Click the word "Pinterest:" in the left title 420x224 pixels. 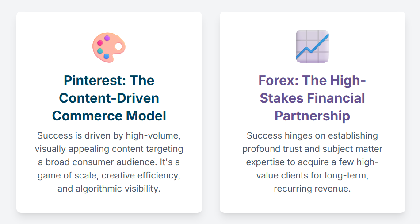(x=95, y=81)
